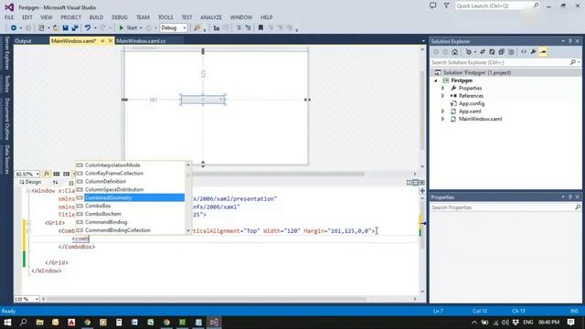585x329 pixels.
Task: Pin the MainWindow.xaml tab
Action: [102, 41]
